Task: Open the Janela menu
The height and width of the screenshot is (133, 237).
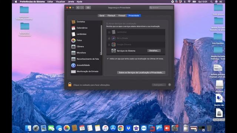Action: point(71,1)
